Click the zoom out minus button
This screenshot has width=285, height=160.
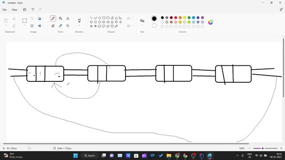click(x=249, y=148)
